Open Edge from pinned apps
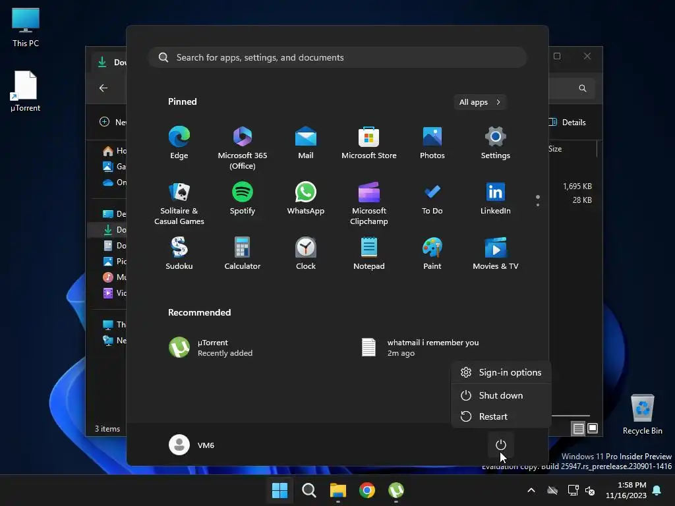The width and height of the screenshot is (675, 506). tap(179, 143)
